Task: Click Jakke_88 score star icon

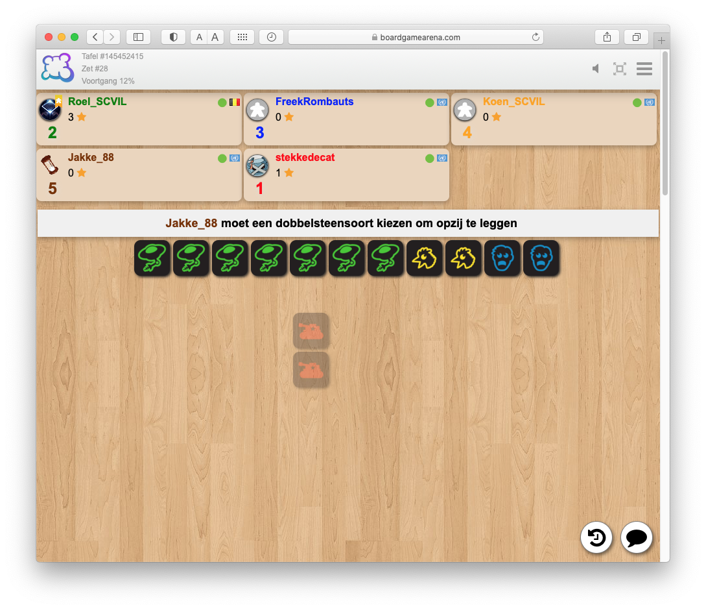Action: click(x=82, y=173)
